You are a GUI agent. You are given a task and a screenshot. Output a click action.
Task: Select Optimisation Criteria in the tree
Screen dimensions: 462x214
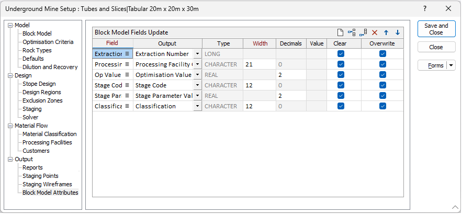(48, 42)
